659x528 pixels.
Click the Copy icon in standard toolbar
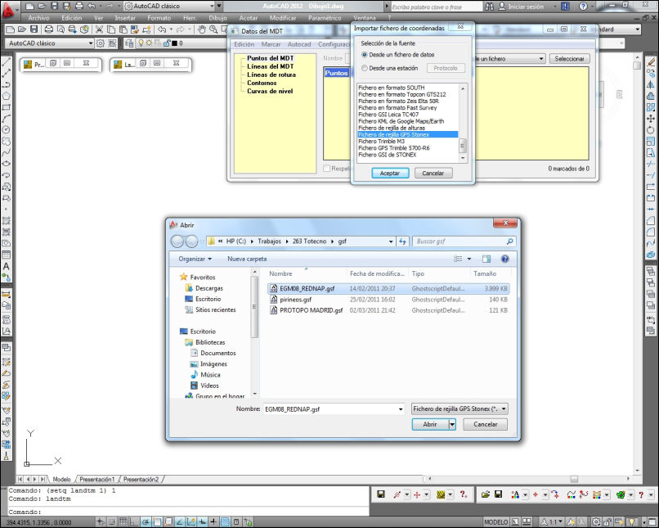click(111, 29)
